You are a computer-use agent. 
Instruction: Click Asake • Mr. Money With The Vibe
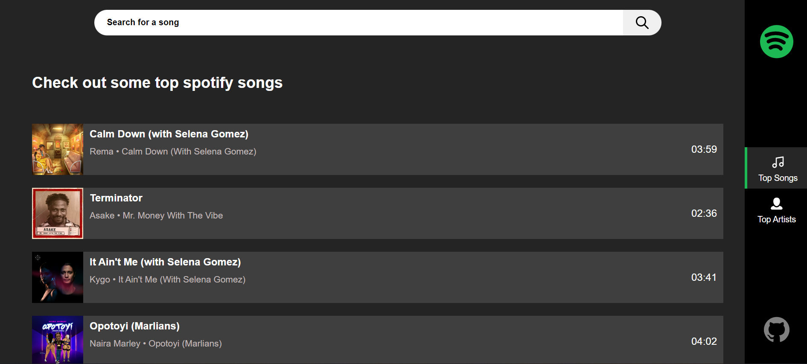(x=156, y=215)
